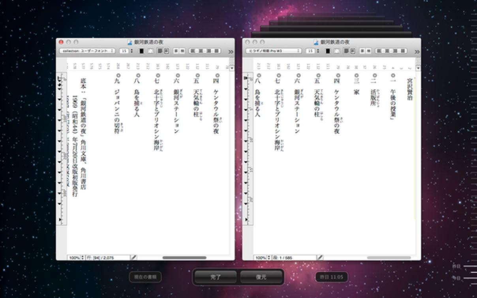The width and height of the screenshot is (477, 298).
Task: Click the 完了 (Done) button
Action: tap(215, 277)
